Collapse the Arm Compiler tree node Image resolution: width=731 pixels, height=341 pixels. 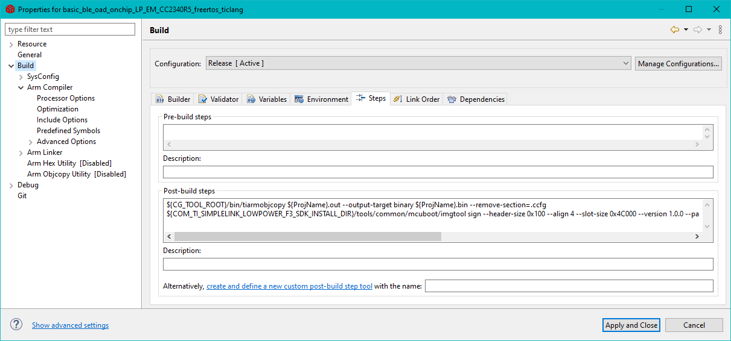pyautogui.click(x=21, y=87)
